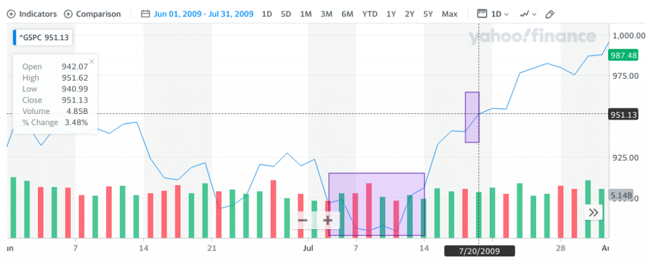Close the price details tooltip
Image resolution: width=646 pixels, height=267 pixels.
[x=91, y=62]
